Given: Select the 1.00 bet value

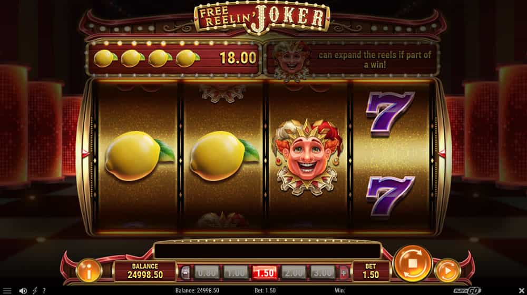Looking at the screenshot, I should tap(236, 273).
